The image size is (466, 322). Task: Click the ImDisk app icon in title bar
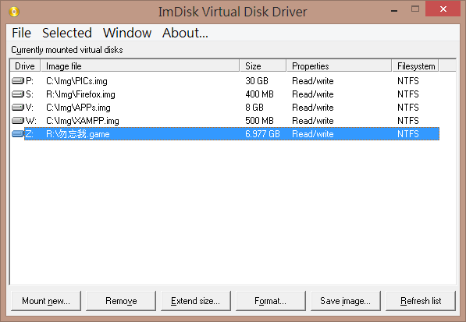[14, 12]
